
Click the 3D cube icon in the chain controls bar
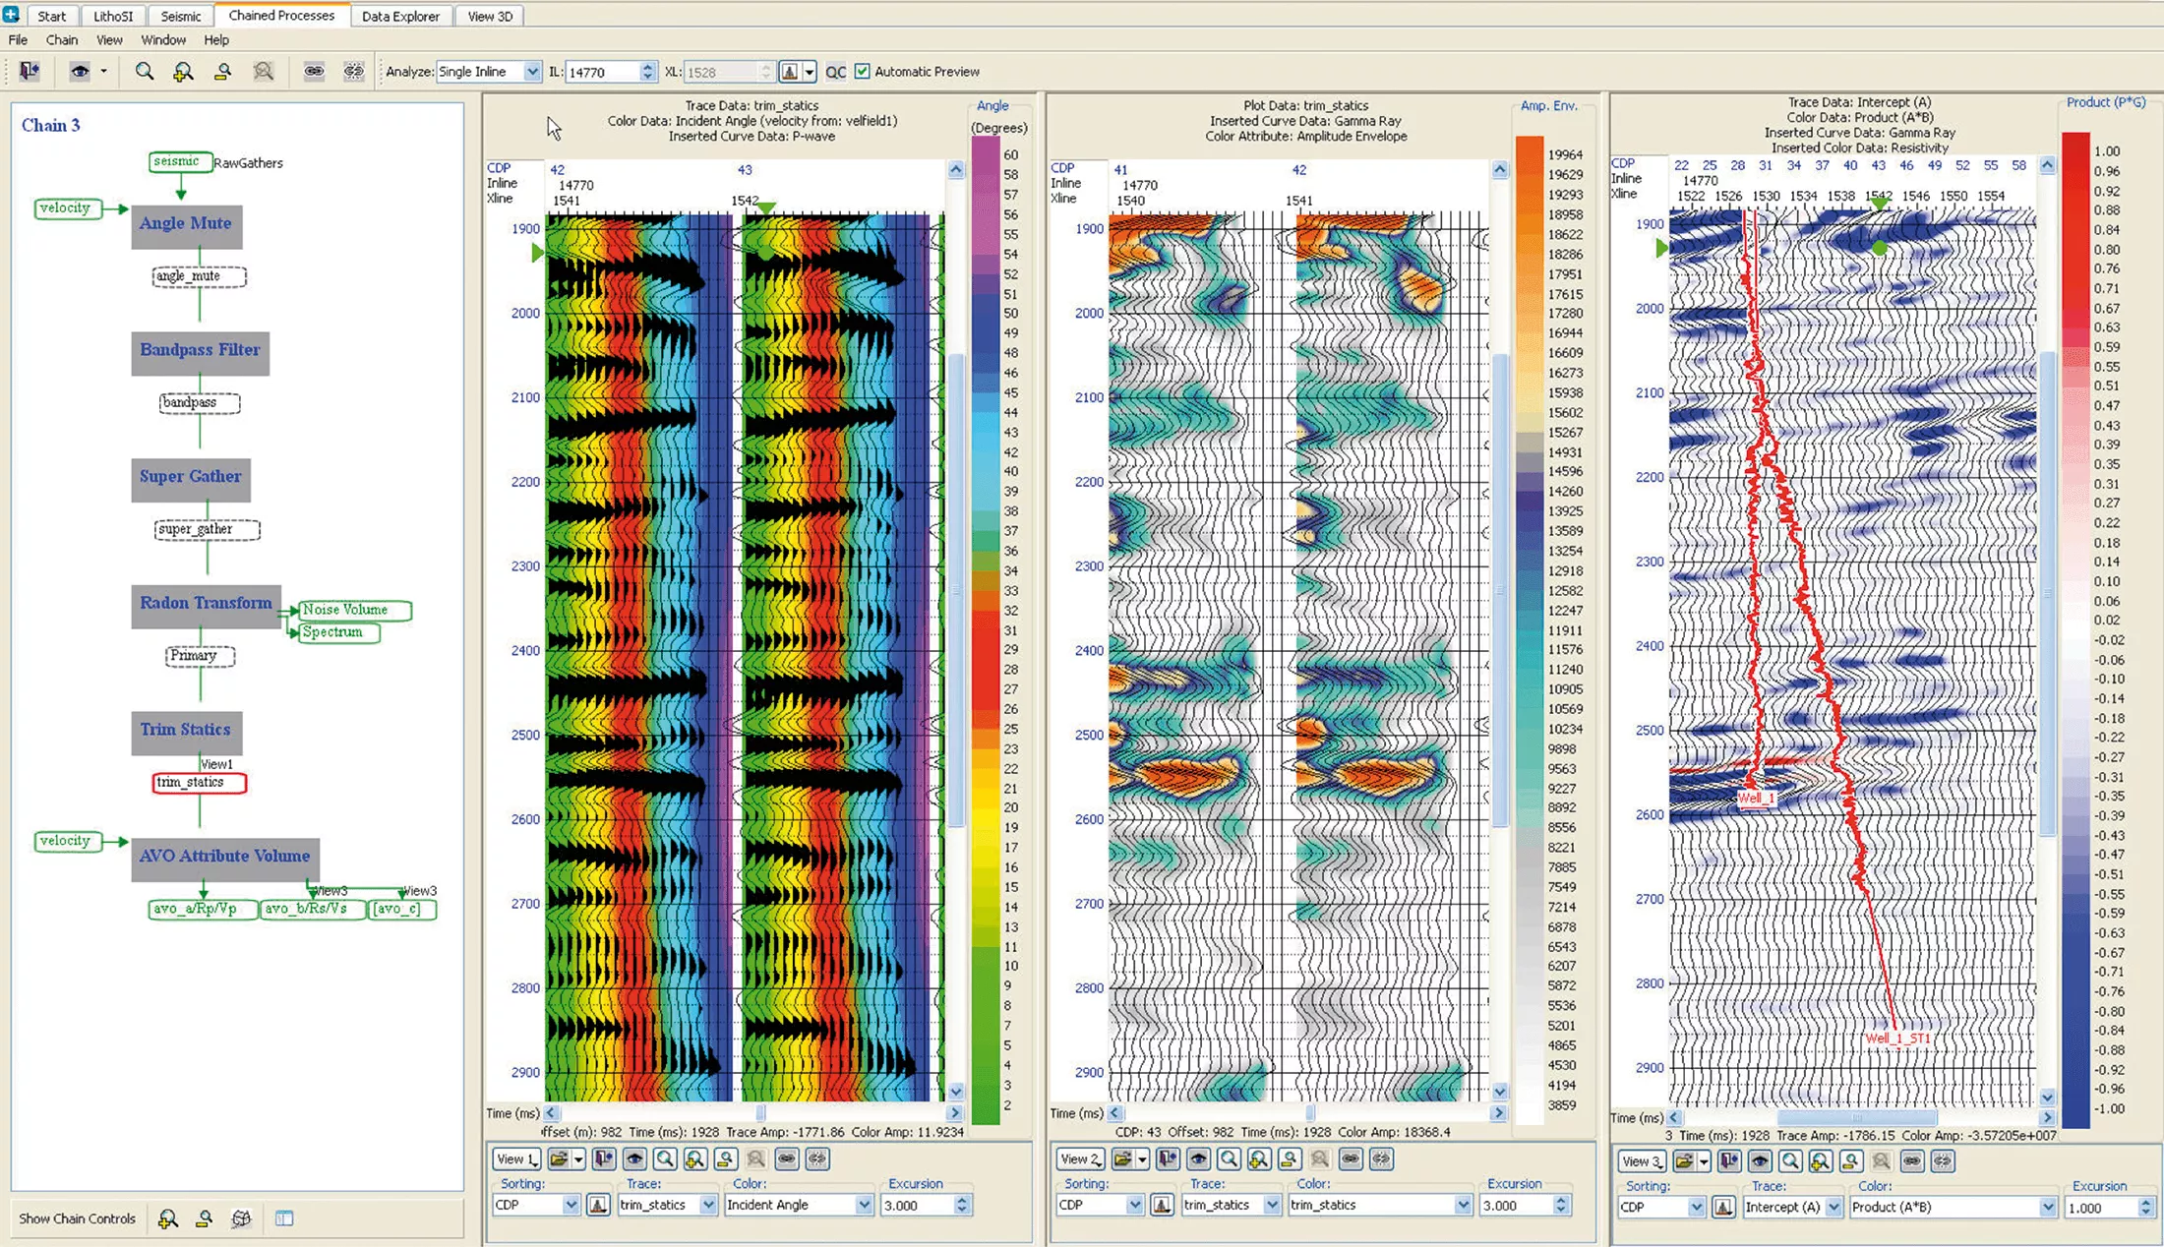(238, 1218)
